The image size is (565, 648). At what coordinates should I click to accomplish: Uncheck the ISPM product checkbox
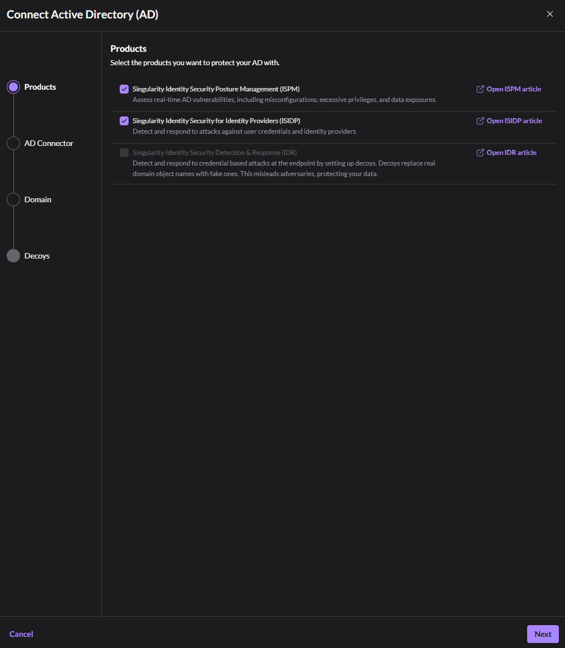[x=124, y=89]
